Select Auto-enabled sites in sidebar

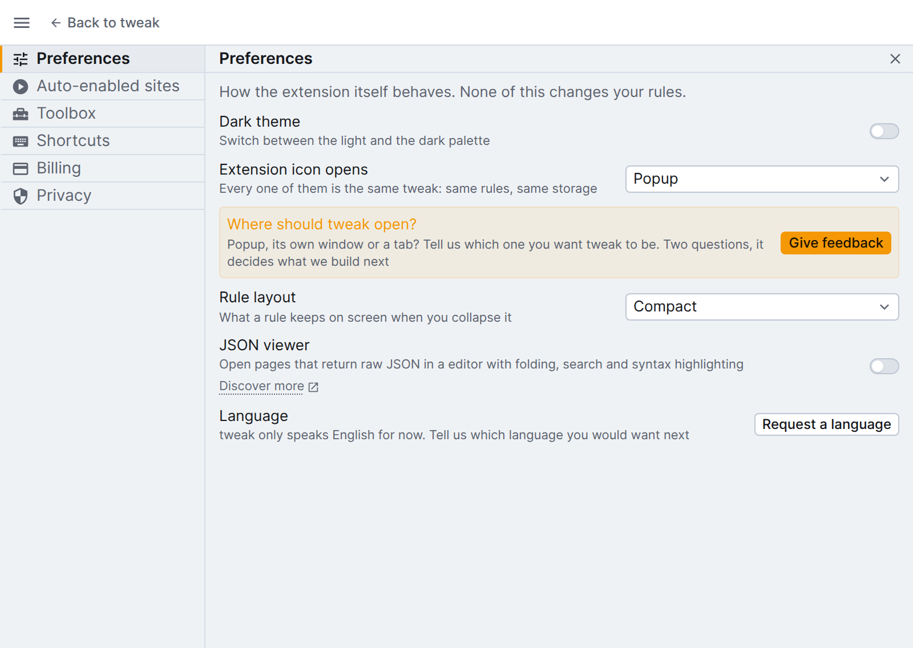(x=103, y=86)
